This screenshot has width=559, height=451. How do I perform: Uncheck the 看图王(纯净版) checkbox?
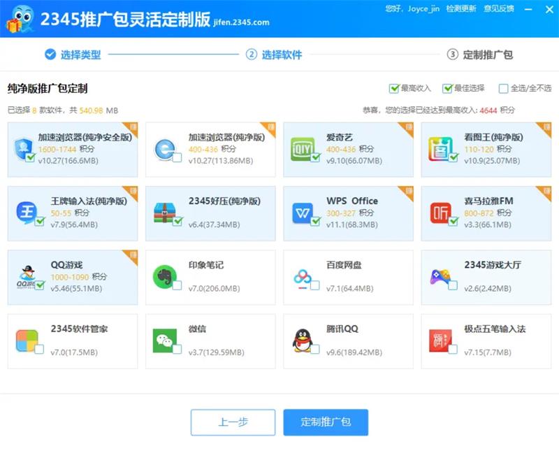[x=453, y=157]
